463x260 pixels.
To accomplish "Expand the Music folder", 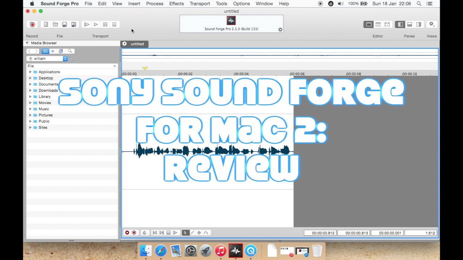I will (x=30, y=109).
